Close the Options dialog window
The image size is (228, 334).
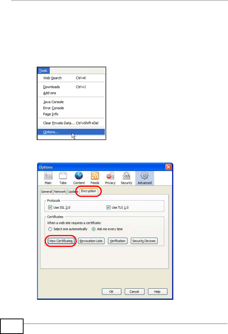[x=168, y=167]
